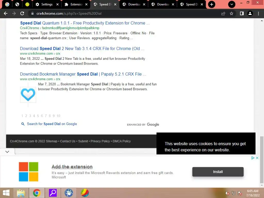
Task: Open the DMCA Policy footer link
Action: click(122, 141)
